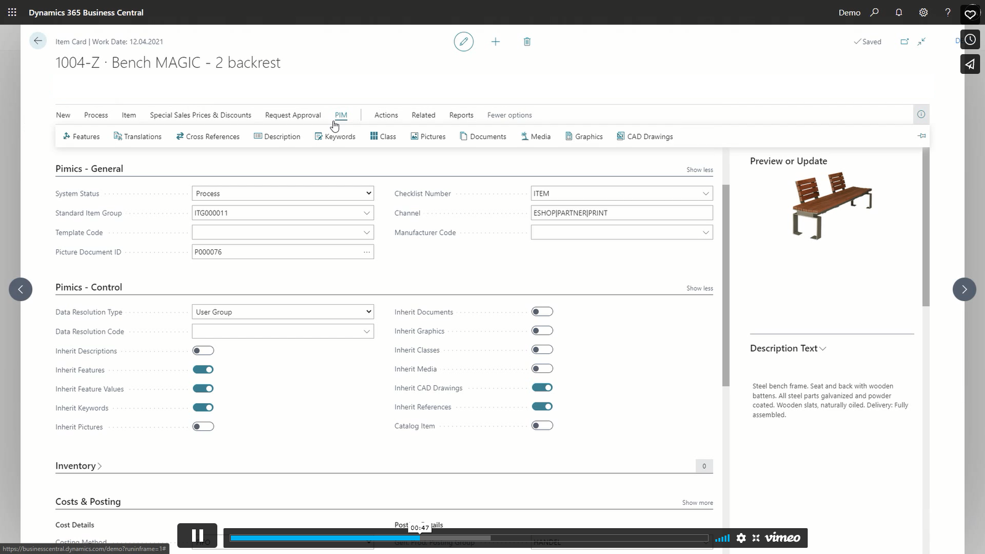985x554 pixels.
Task: Select the PIM menu tab
Action: [341, 115]
